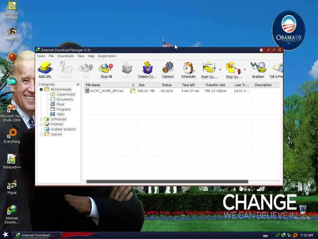Sort by Status column header

pos(169,85)
